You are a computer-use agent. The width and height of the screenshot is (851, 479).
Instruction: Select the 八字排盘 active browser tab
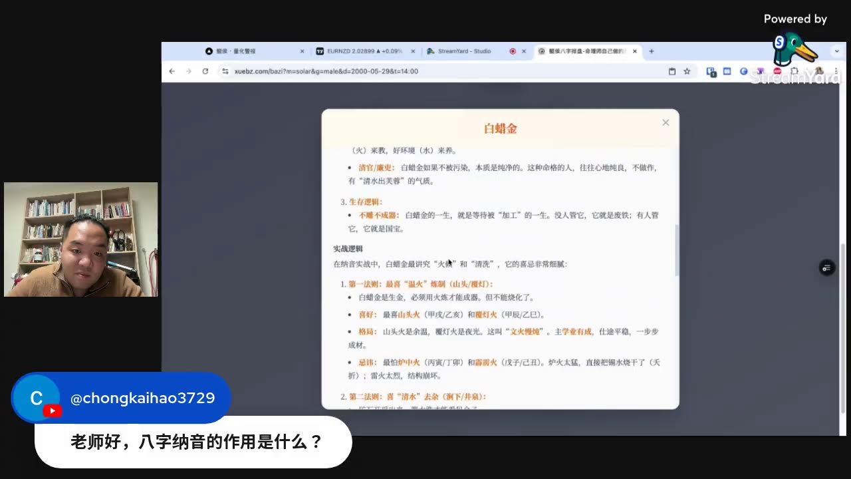coord(586,51)
